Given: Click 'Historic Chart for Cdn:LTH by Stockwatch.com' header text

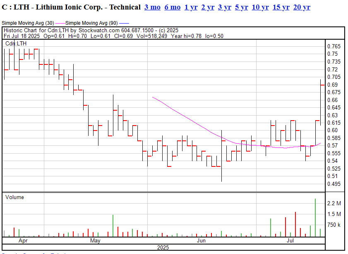Looking at the screenshot, I should click(62, 30).
